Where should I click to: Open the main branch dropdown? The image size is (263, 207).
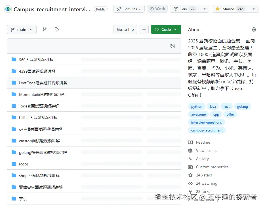tap(21, 29)
